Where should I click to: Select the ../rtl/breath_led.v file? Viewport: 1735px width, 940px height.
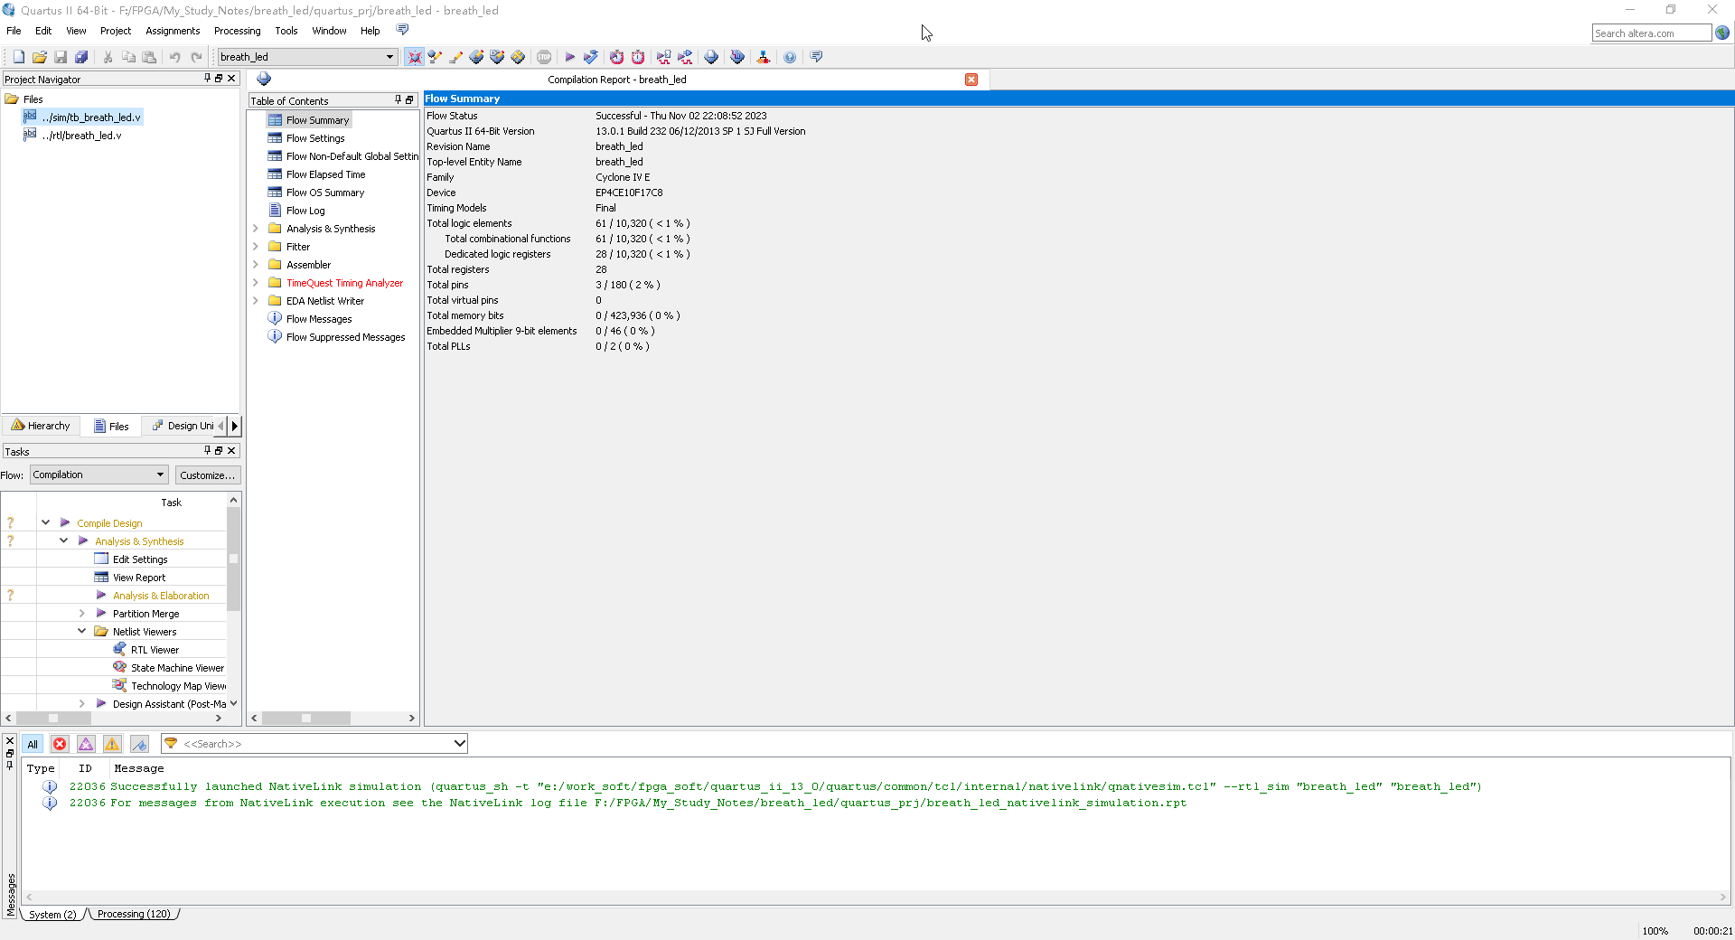tap(81, 136)
